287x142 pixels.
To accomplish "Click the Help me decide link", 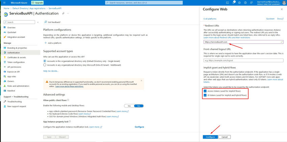I will tap(51, 71).
